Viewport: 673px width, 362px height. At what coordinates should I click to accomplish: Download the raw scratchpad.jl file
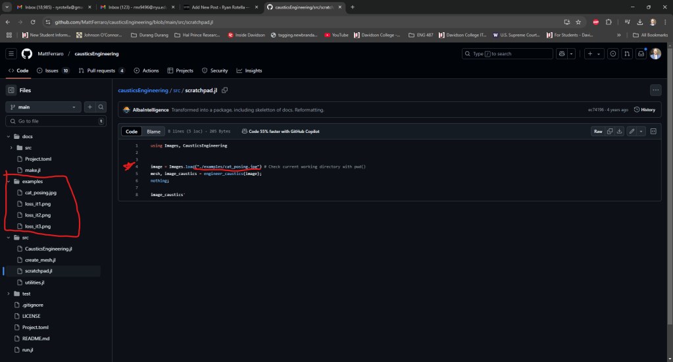click(x=620, y=132)
